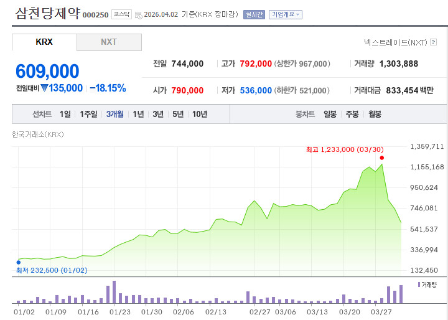Click the current price 609,000
The width and height of the screenshot is (448, 320).
(47, 71)
